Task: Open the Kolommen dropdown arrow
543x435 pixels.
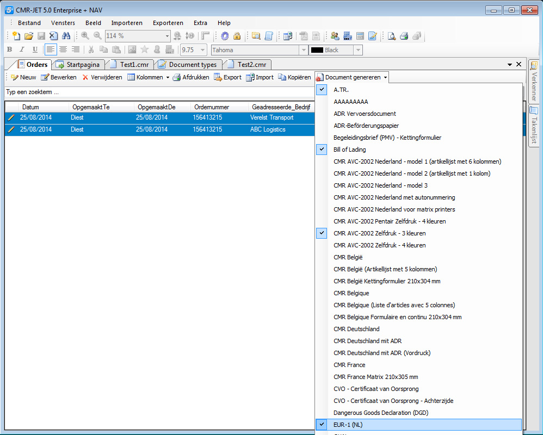Action: [x=168, y=78]
